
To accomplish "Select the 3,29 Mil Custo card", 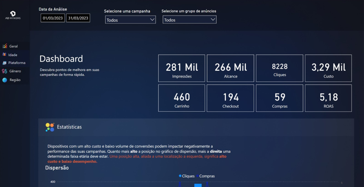I will (x=328, y=68).
